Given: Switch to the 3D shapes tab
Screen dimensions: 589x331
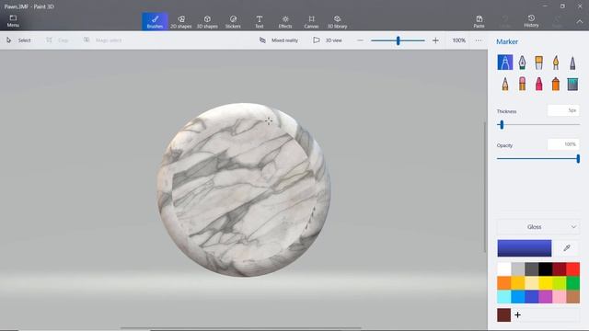Looking at the screenshot, I should tap(207, 21).
